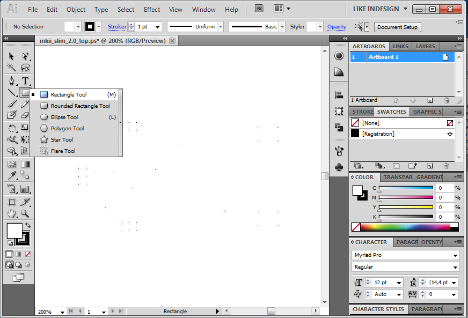Select the Pen tool
The image size is (468, 318).
click(11, 81)
